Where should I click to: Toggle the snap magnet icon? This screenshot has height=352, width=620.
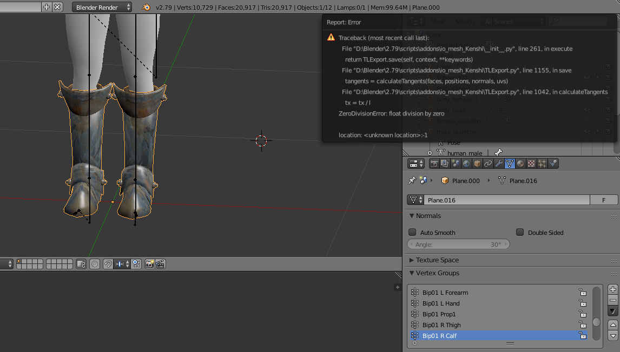[x=108, y=264]
